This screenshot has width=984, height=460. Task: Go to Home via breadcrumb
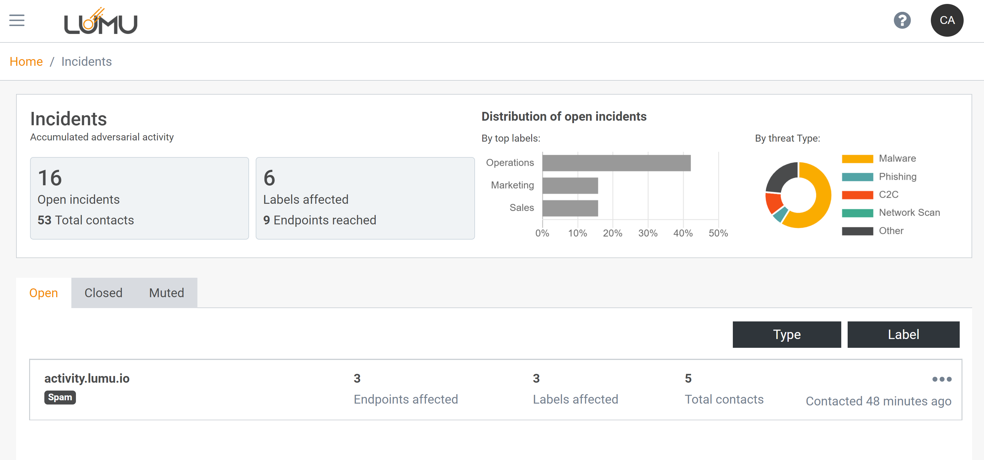(x=26, y=62)
